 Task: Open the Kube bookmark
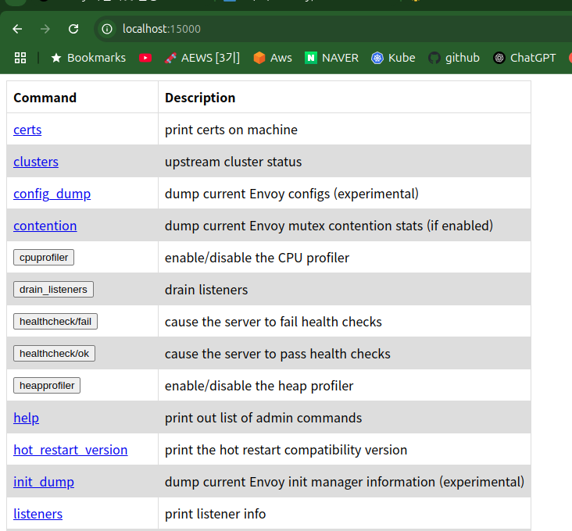[393, 58]
